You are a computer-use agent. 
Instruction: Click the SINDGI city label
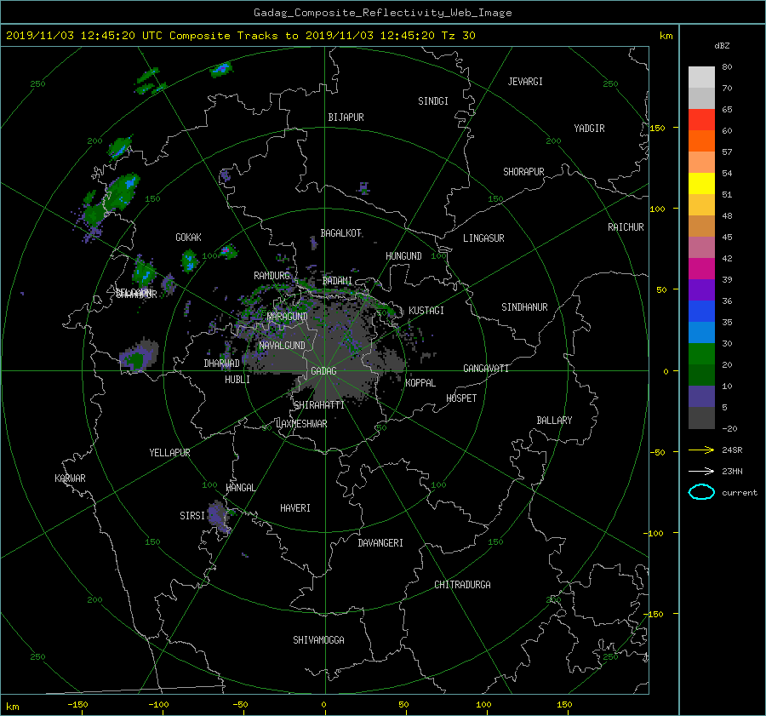tap(433, 101)
